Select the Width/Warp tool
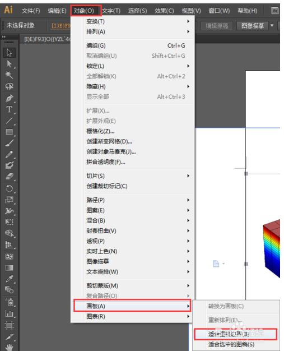The height and width of the screenshot is (351, 284). click(9, 211)
